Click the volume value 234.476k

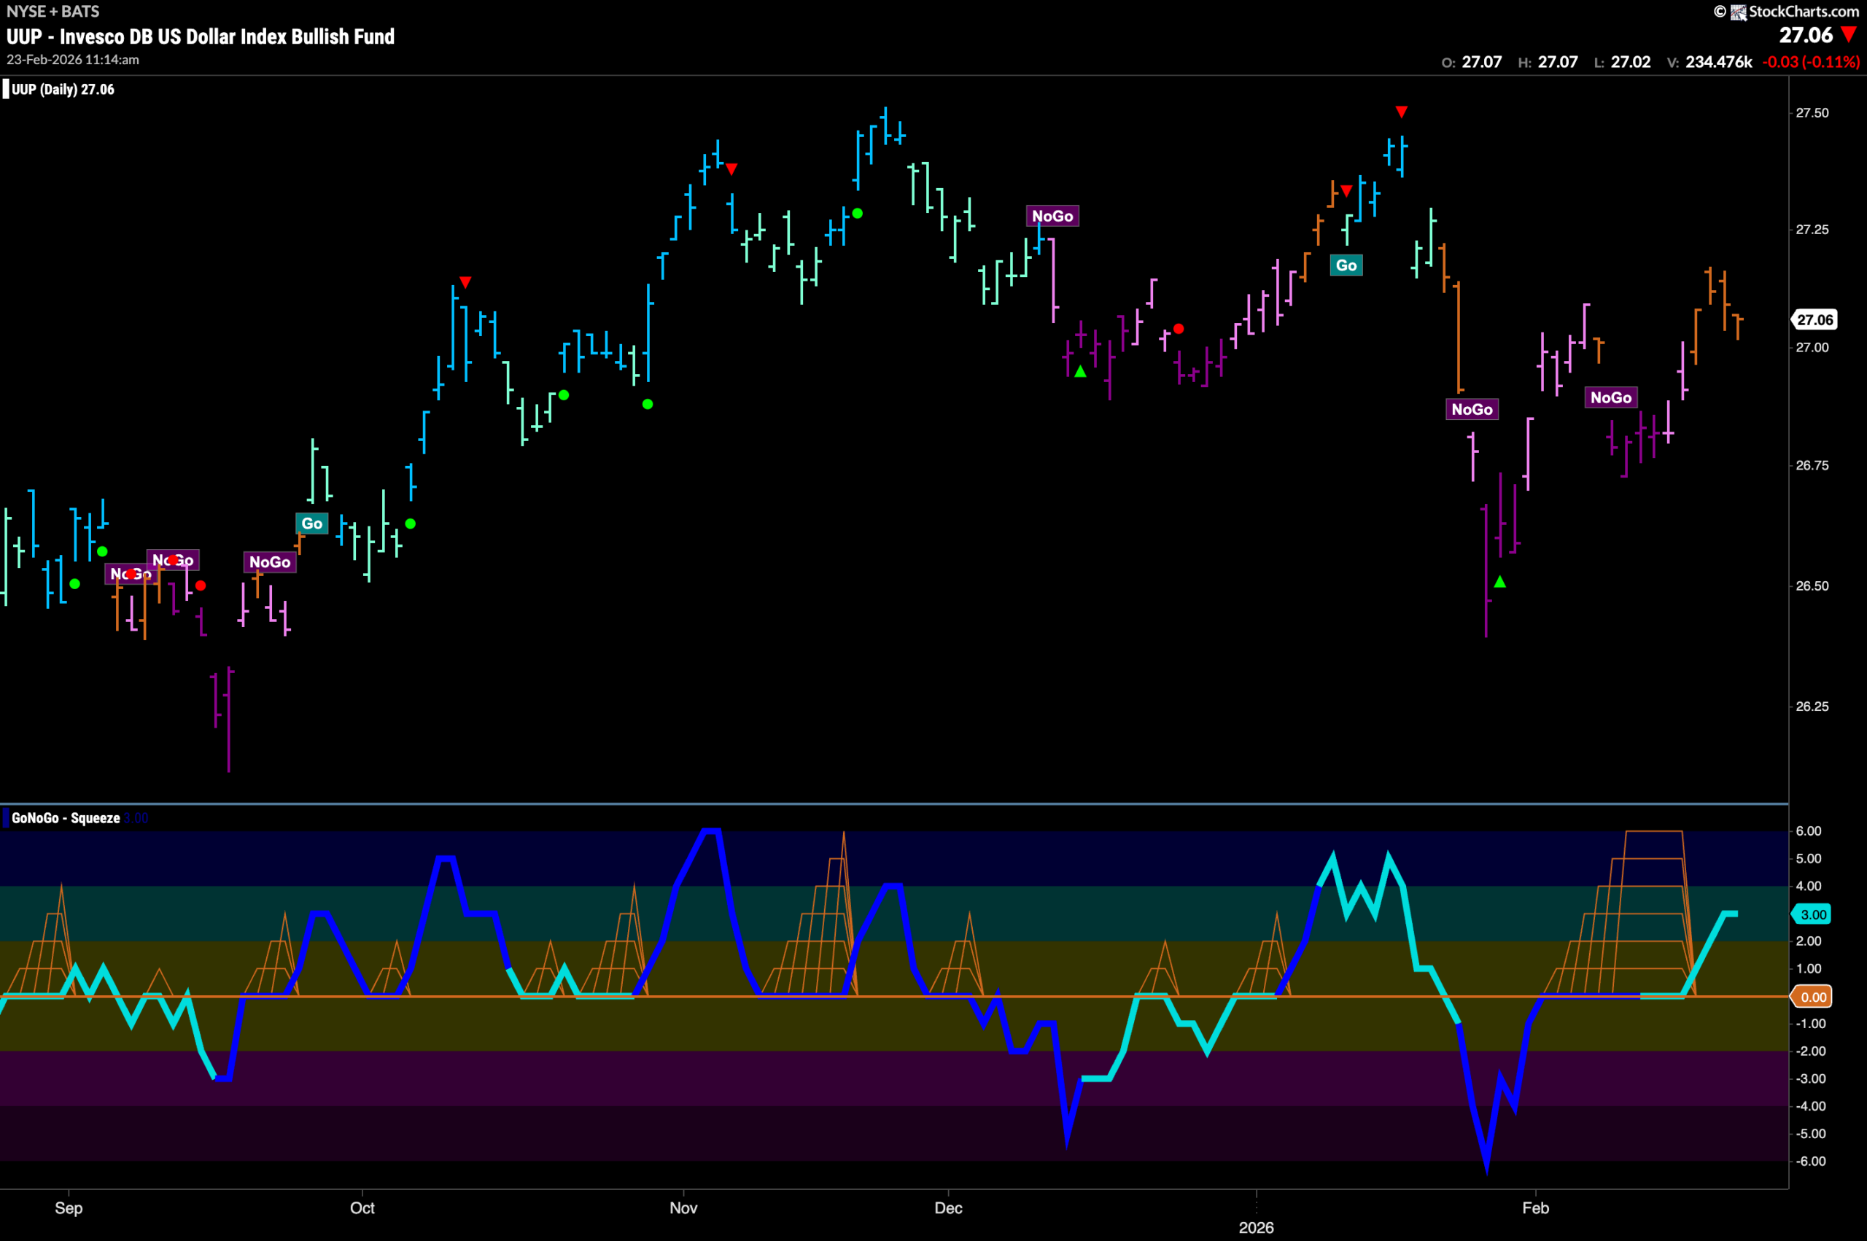[x=1718, y=62]
